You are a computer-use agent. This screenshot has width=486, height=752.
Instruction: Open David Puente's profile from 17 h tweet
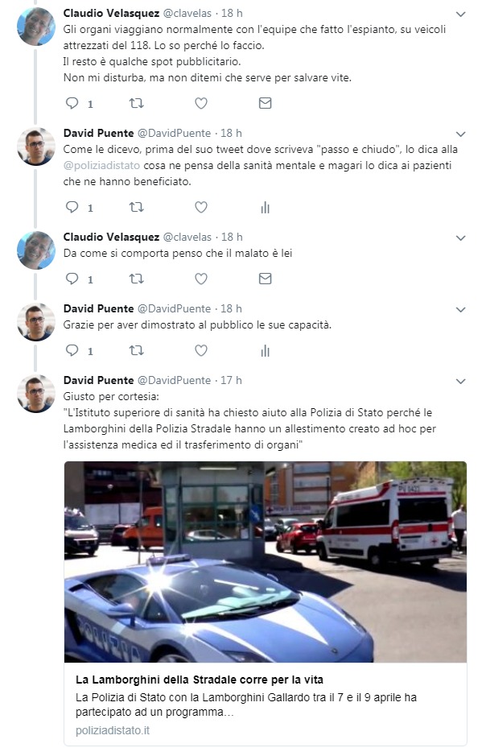(98, 380)
